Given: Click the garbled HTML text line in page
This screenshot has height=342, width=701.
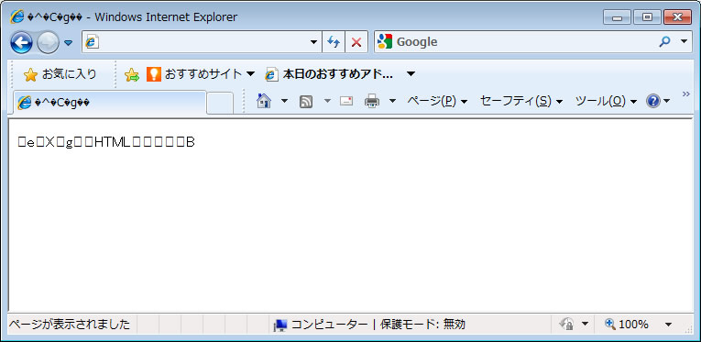Looking at the screenshot, I should 106,142.
